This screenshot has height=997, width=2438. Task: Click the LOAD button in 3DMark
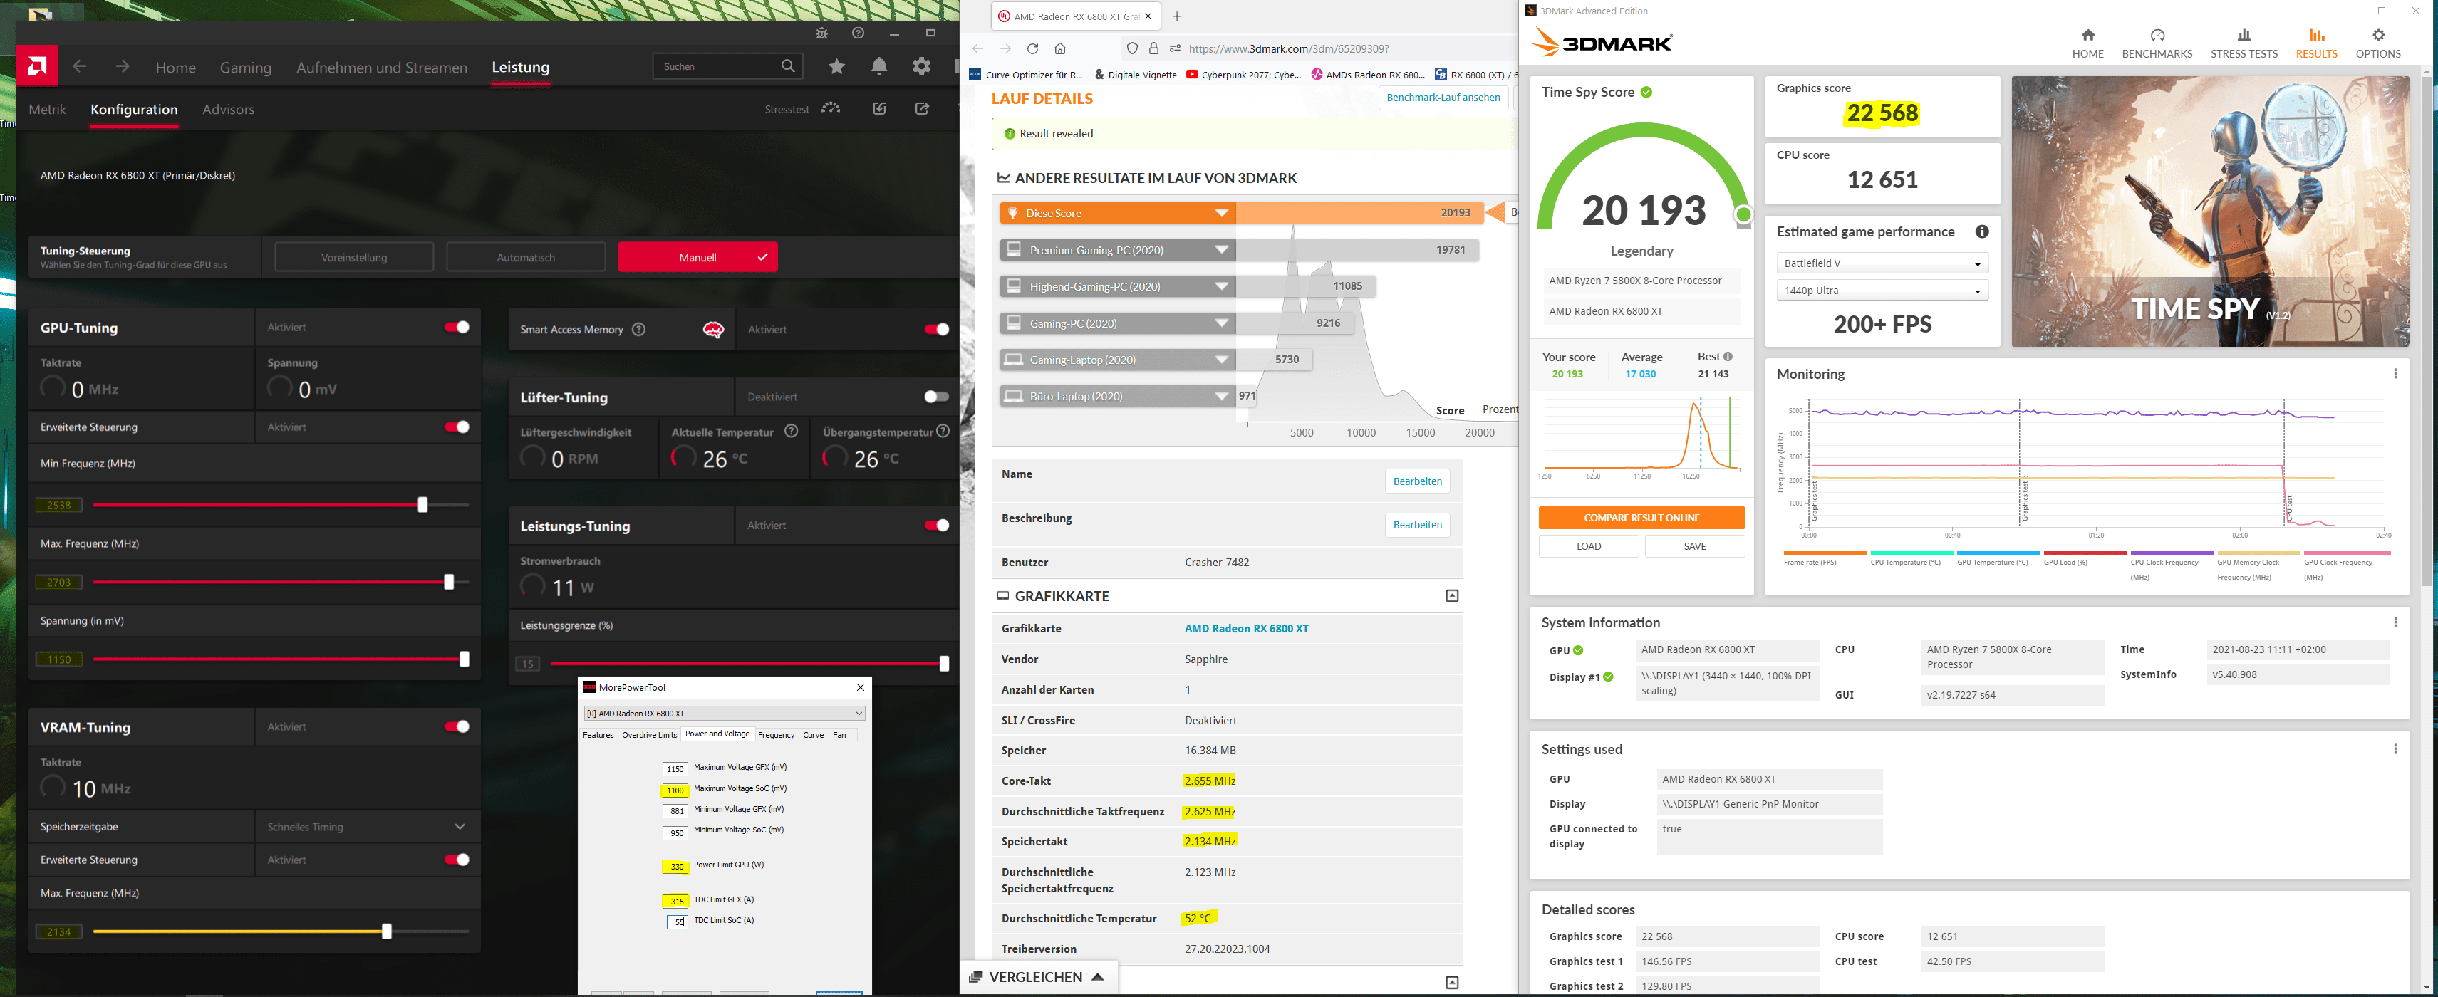click(1588, 546)
